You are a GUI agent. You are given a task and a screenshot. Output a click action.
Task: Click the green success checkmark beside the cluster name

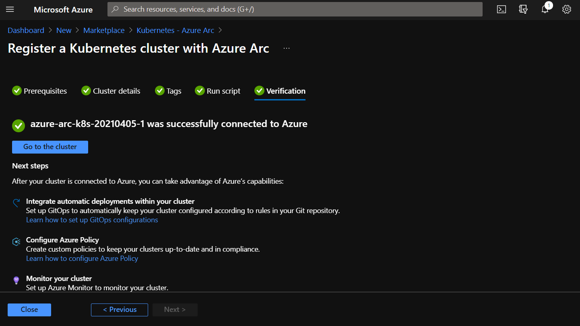(18, 125)
